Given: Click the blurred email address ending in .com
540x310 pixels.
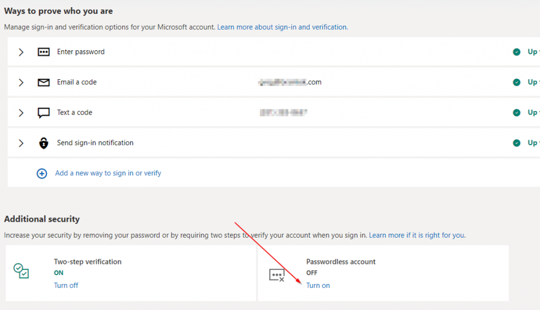Looking at the screenshot, I should [x=290, y=82].
